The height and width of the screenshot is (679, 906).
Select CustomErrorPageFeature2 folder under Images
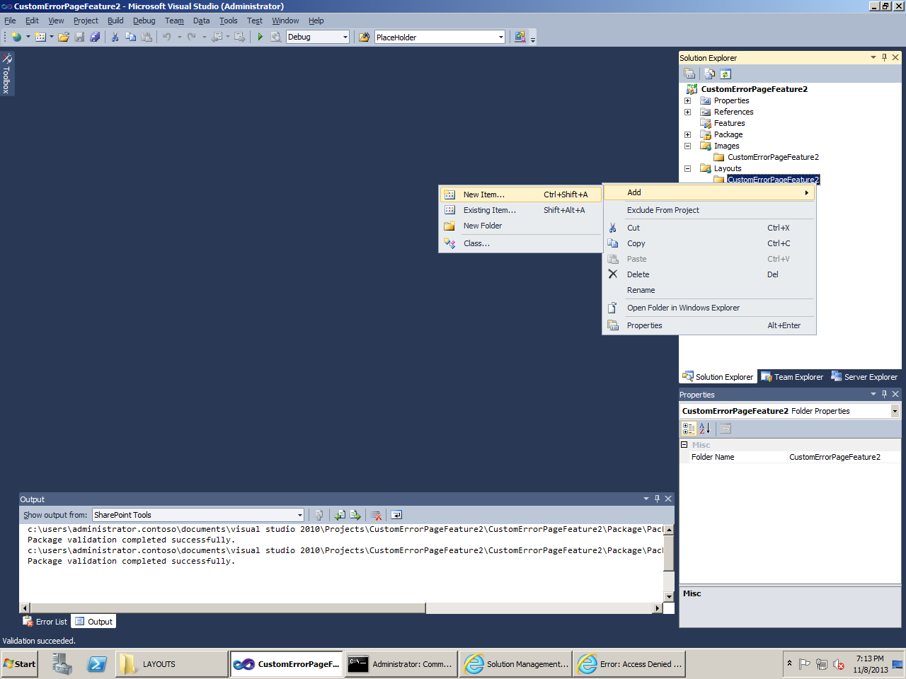click(x=773, y=157)
